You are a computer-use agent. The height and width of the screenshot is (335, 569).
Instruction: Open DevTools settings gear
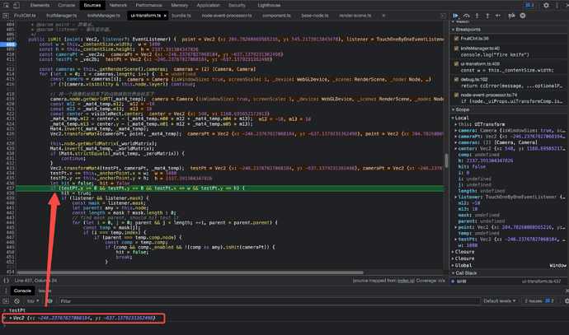click(546, 5)
